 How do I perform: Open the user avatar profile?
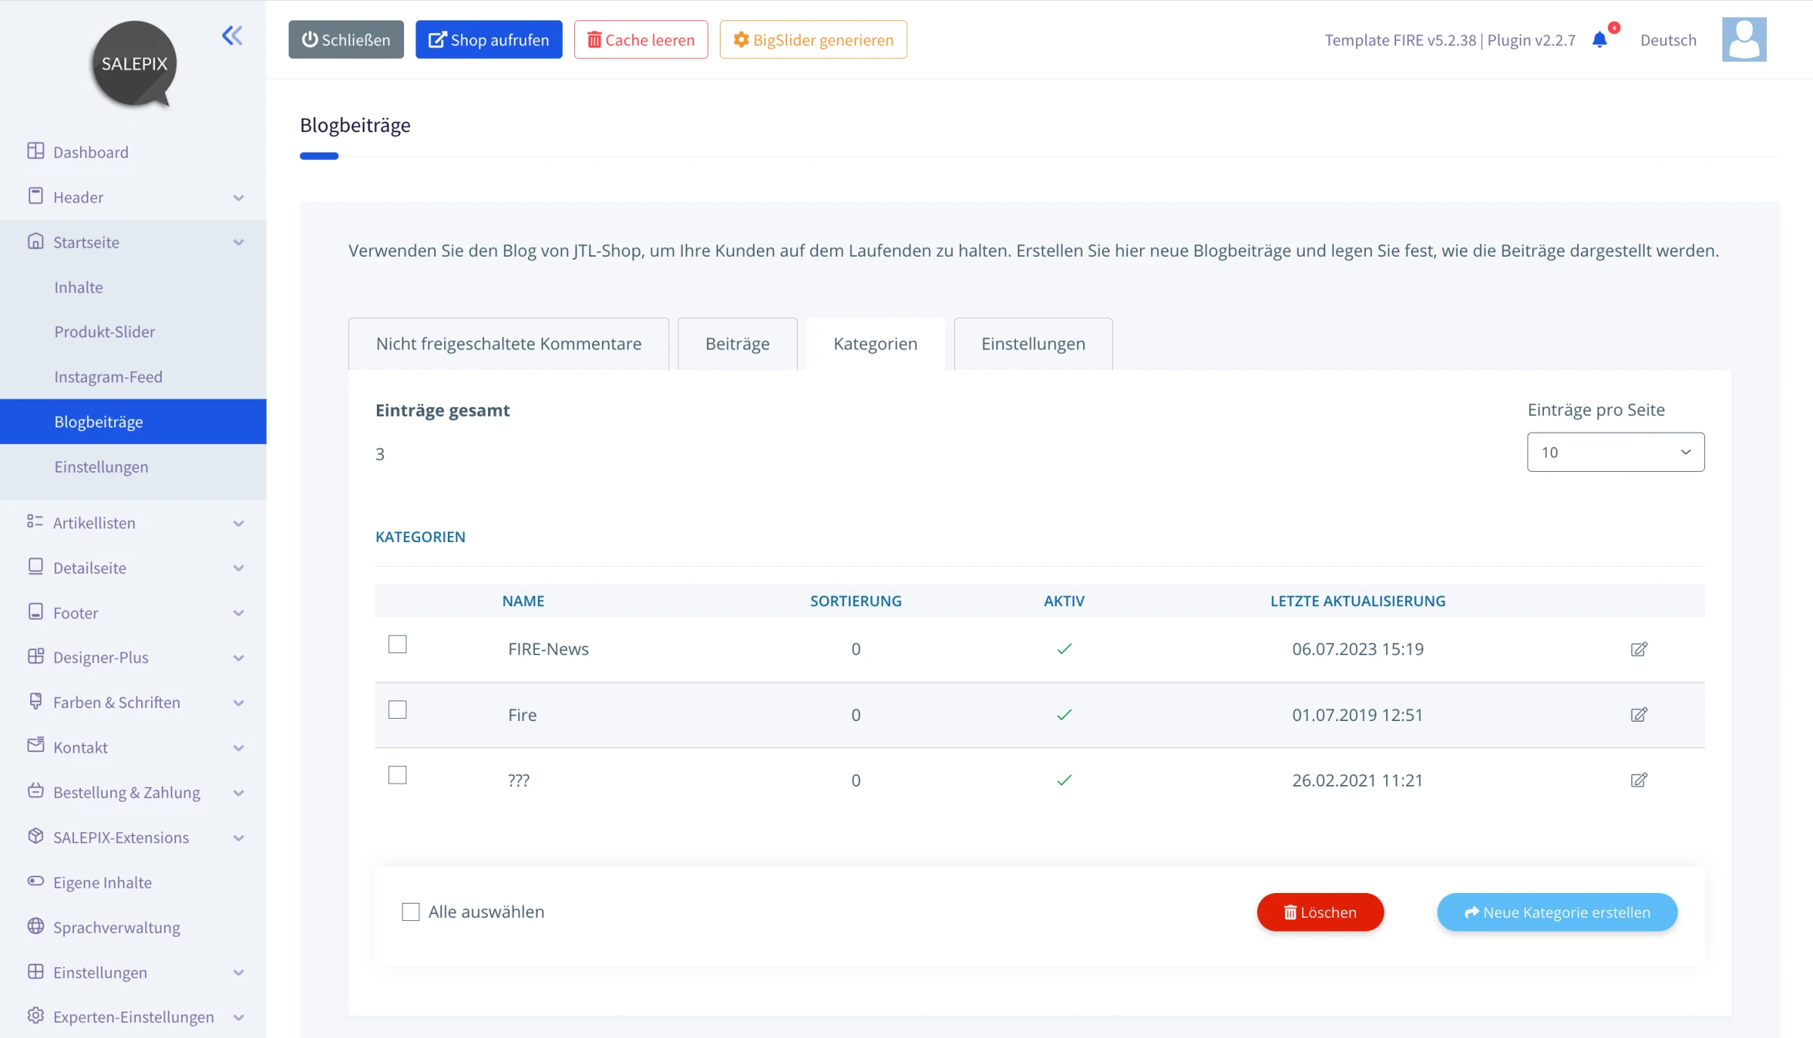[x=1744, y=39]
